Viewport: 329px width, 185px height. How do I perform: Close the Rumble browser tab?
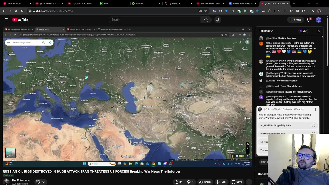coord(159,4)
